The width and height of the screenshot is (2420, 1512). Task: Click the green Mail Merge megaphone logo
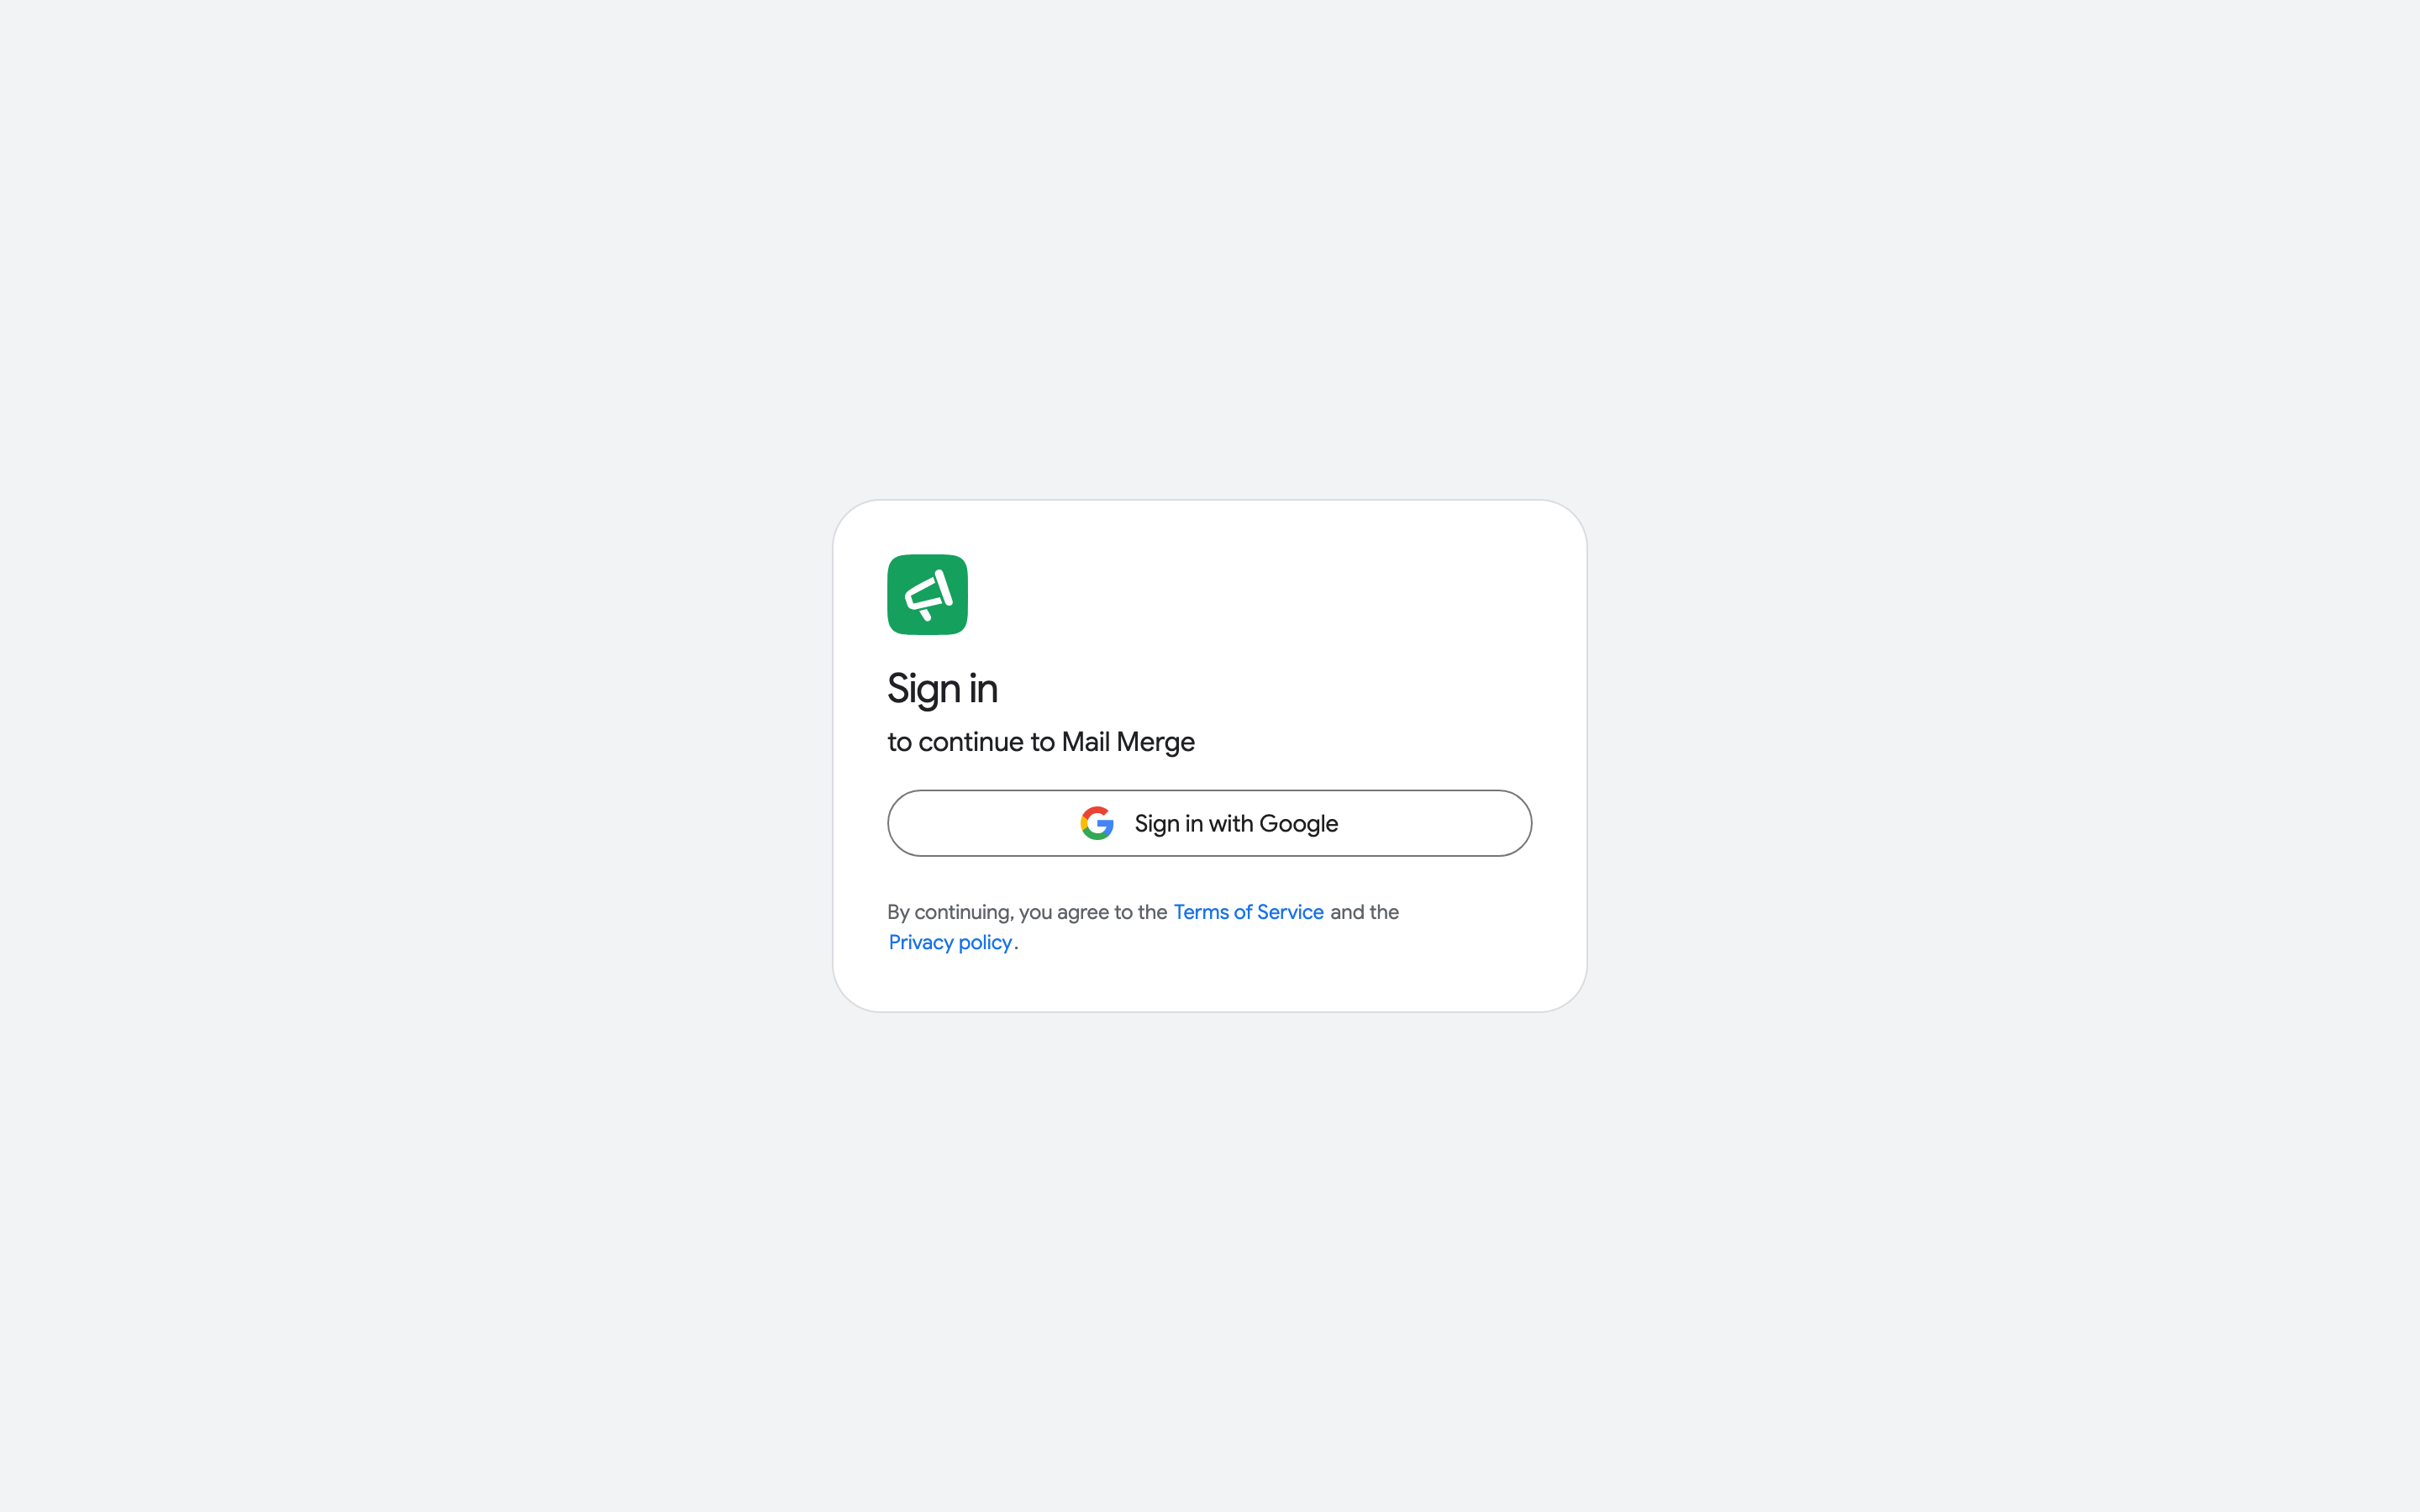click(x=927, y=595)
